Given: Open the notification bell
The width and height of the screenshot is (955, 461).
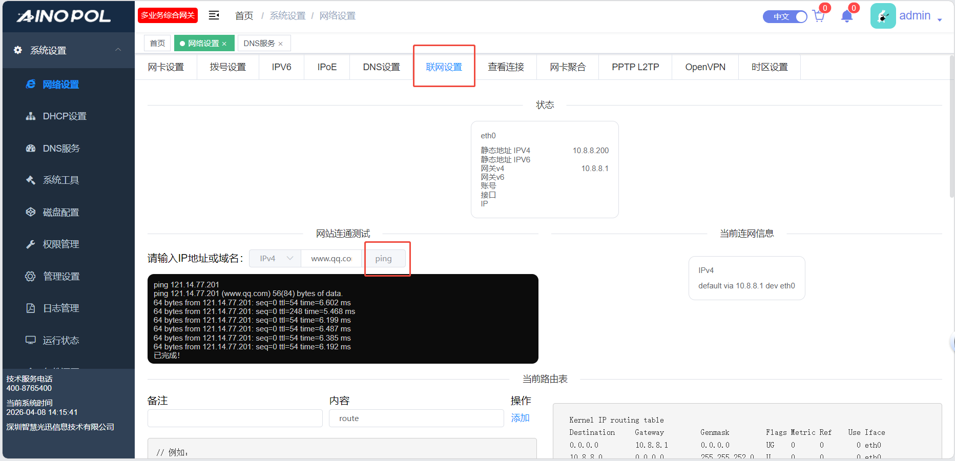Looking at the screenshot, I should [x=846, y=16].
